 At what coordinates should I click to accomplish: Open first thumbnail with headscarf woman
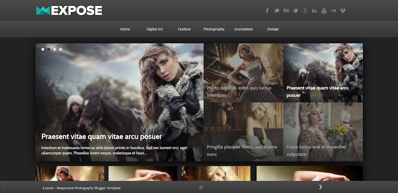click(70, 173)
